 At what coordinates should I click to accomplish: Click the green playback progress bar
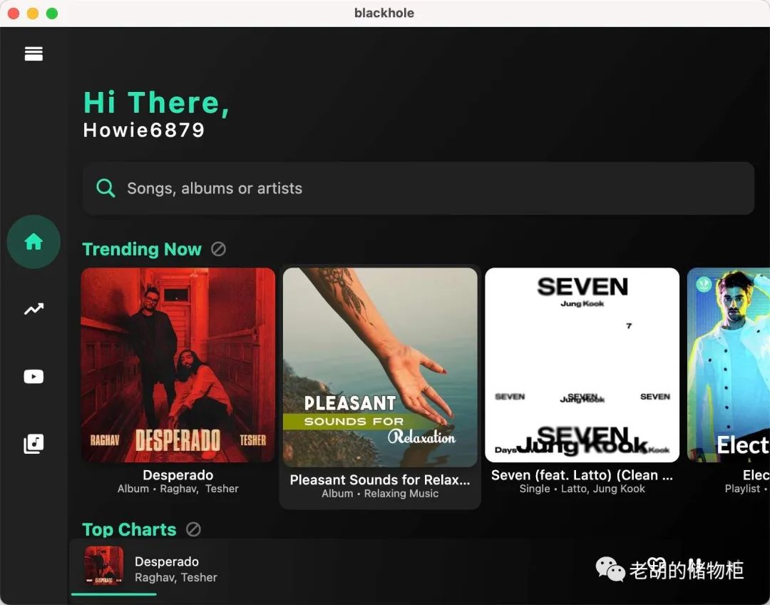(114, 595)
